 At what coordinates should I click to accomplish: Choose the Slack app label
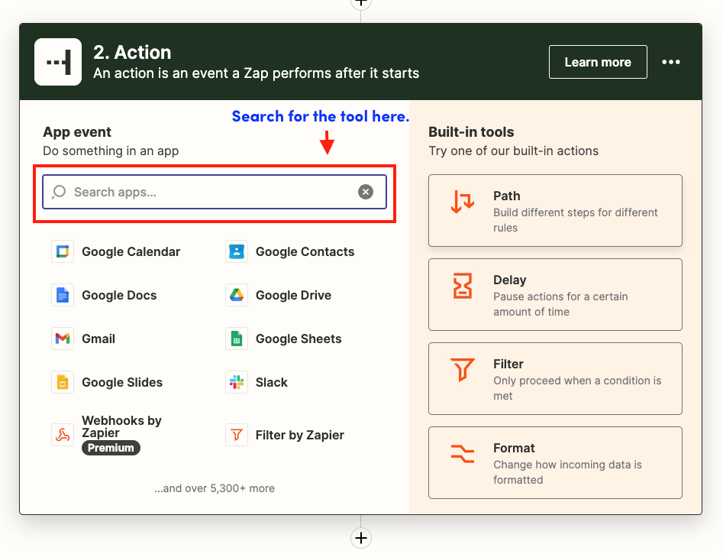click(272, 382)
